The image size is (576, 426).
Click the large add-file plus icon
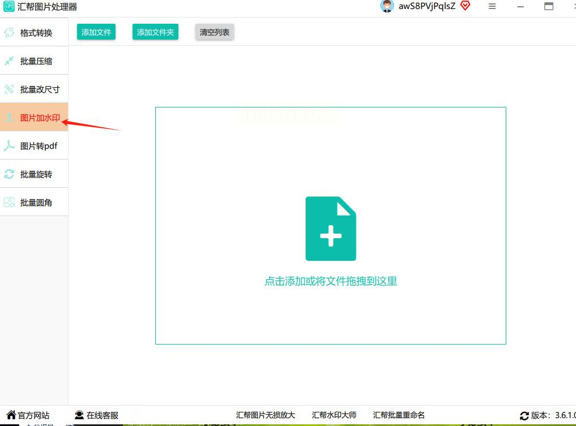(331, 229)
